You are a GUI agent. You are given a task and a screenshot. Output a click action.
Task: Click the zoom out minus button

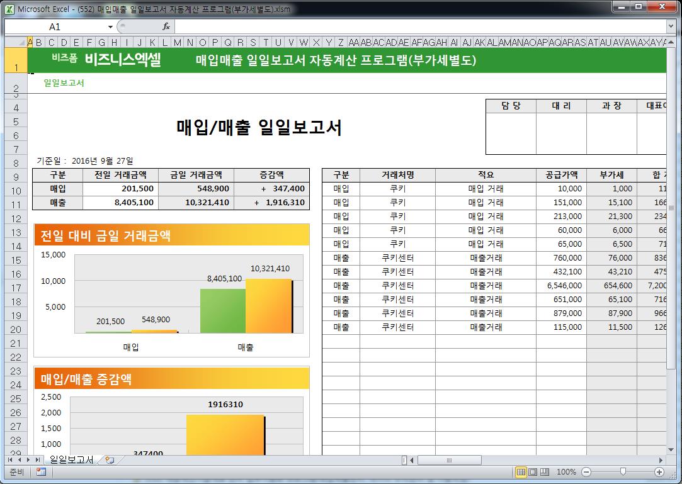point(586,472)
